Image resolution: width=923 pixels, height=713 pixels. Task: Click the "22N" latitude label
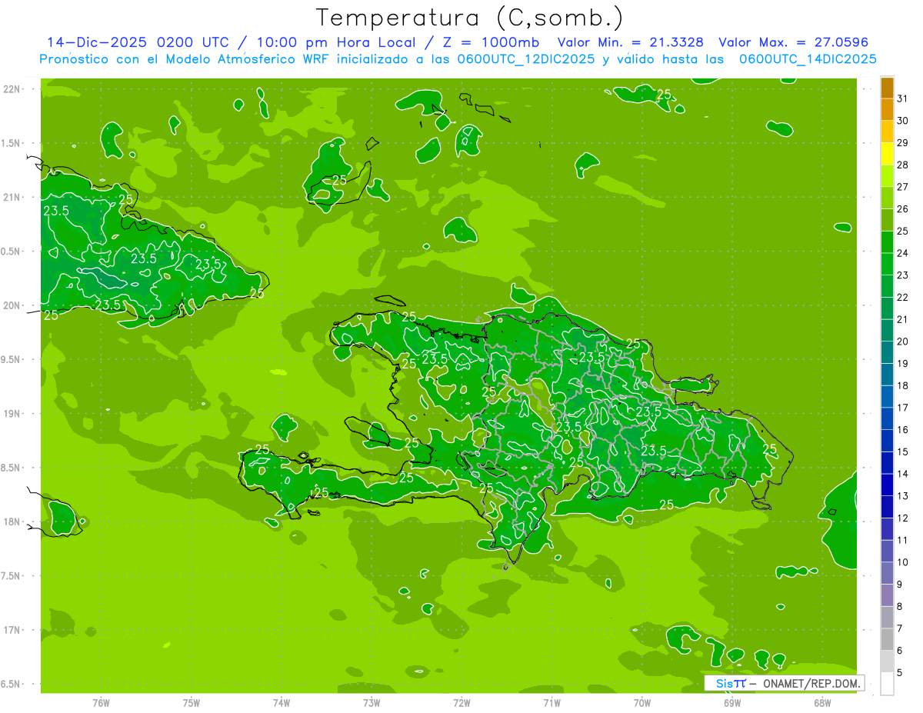point(12,88)
